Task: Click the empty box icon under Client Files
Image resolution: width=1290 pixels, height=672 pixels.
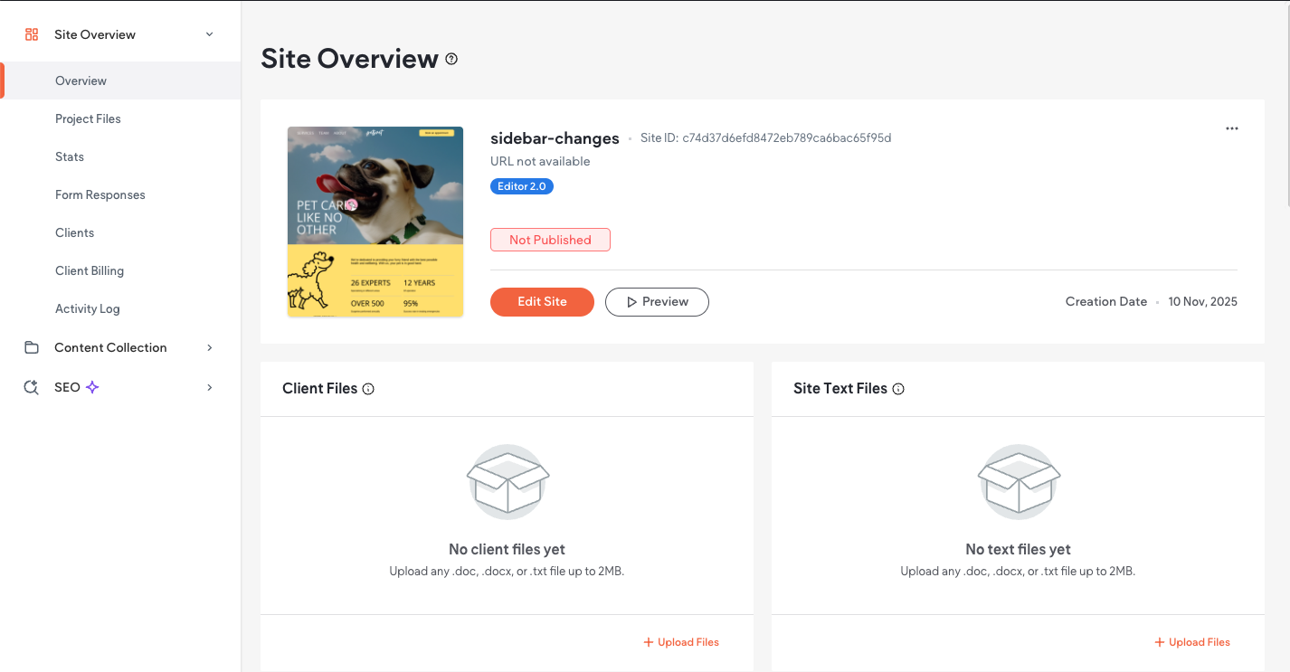Action: [507, 481]
